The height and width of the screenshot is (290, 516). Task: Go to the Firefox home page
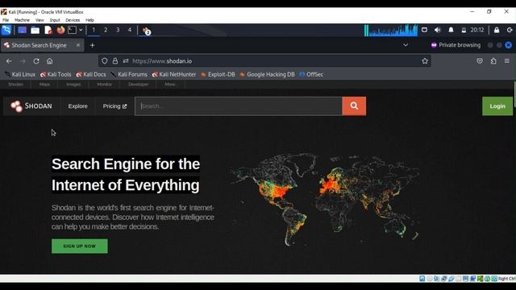click(49, 61)
